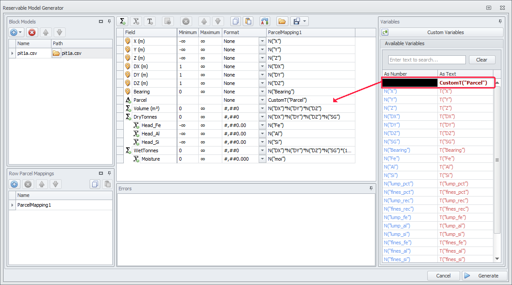Pin the Variables panel
The width and height of the screenshot is (512, 285).
click(x=500, y=21)
